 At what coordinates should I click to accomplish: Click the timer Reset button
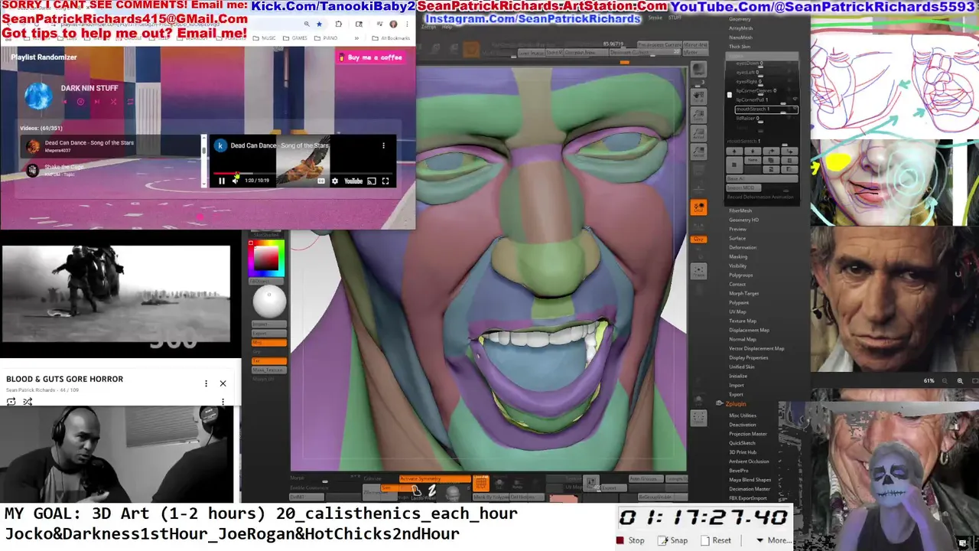(x=716, y=540)
